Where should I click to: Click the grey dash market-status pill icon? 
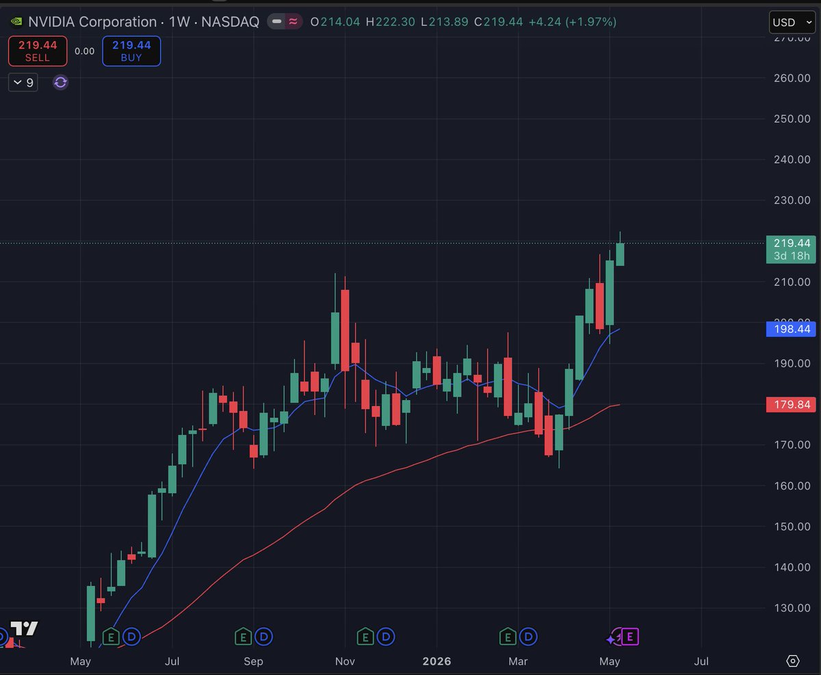[276, 22]
